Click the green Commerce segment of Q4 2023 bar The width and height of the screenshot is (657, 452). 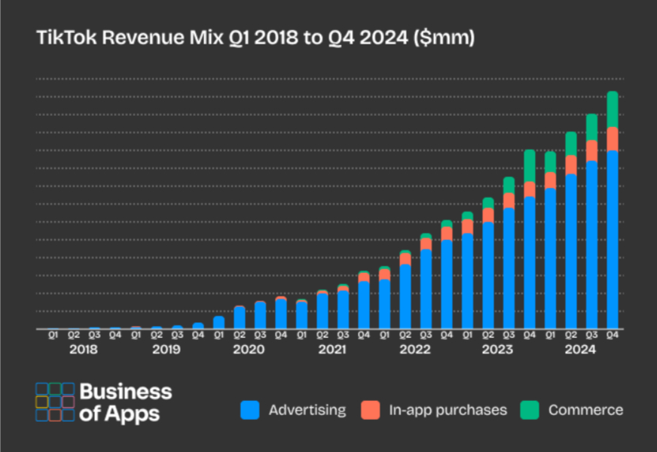tap(530, 165)
